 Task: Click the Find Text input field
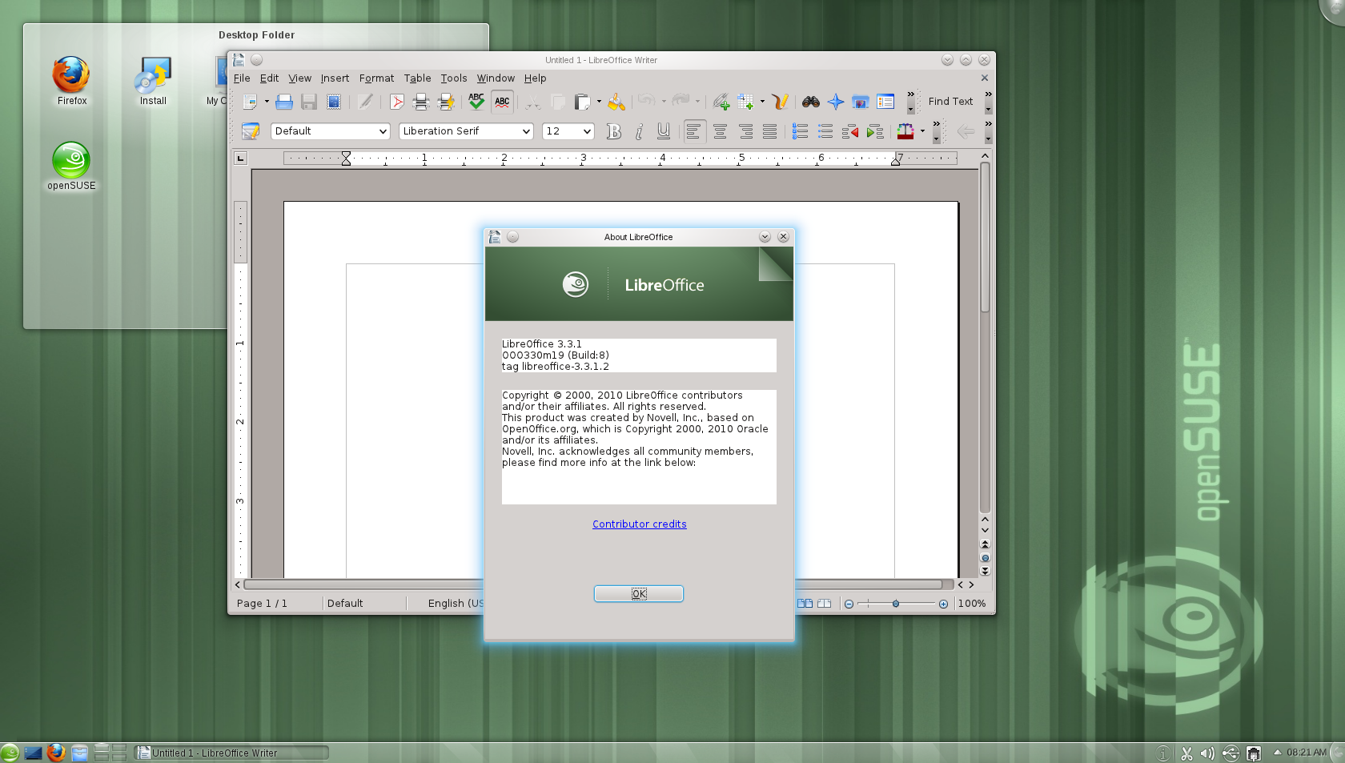tap(950, 102)
